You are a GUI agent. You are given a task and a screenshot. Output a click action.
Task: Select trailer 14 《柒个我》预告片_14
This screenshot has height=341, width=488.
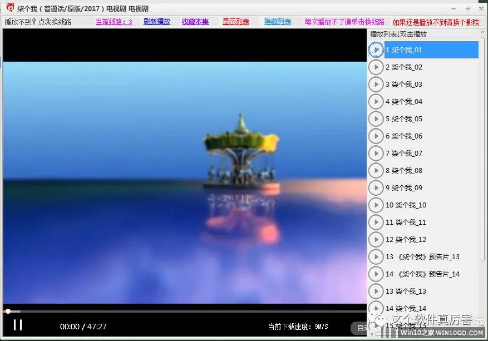coord(422,274)
